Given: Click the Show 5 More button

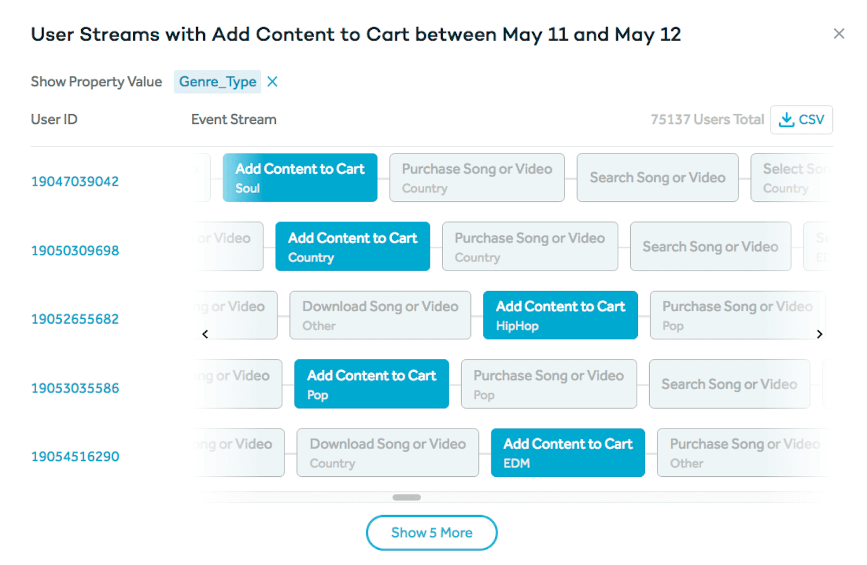Looking at the screenshot, I should 431,533.
